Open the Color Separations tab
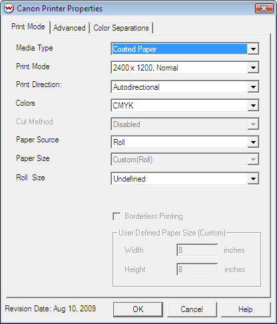The height and width of the screenshot is (324, 277). tap(121, 28)
